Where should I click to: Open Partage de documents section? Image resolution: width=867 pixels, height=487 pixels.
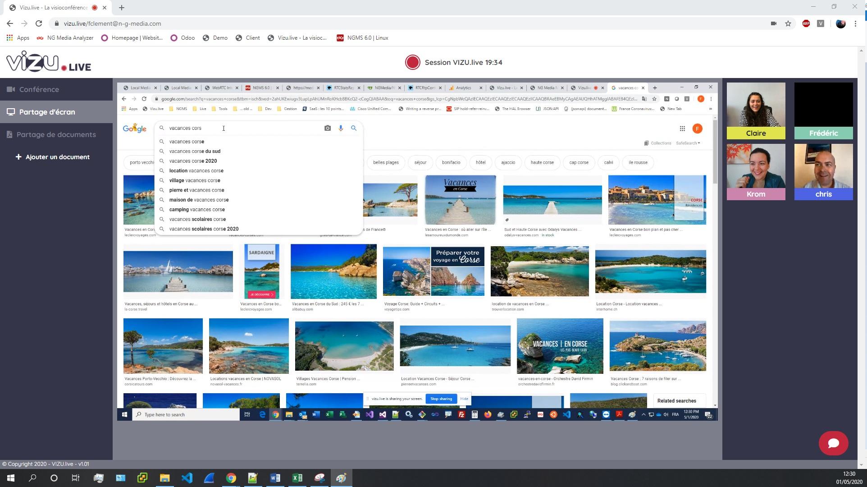click(56, 134)
